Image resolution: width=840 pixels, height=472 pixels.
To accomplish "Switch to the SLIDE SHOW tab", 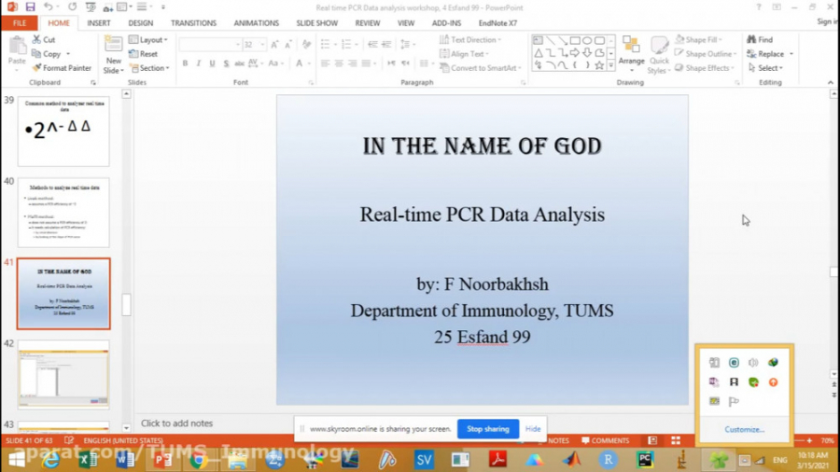I will [x=316, y=23].
